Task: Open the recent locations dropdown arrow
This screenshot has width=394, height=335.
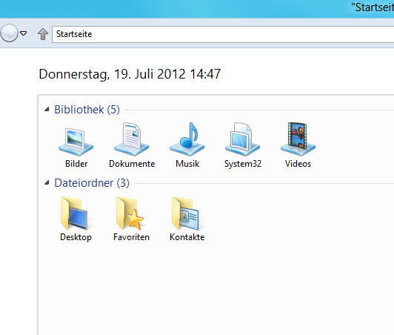Action: tap(24, 33)
